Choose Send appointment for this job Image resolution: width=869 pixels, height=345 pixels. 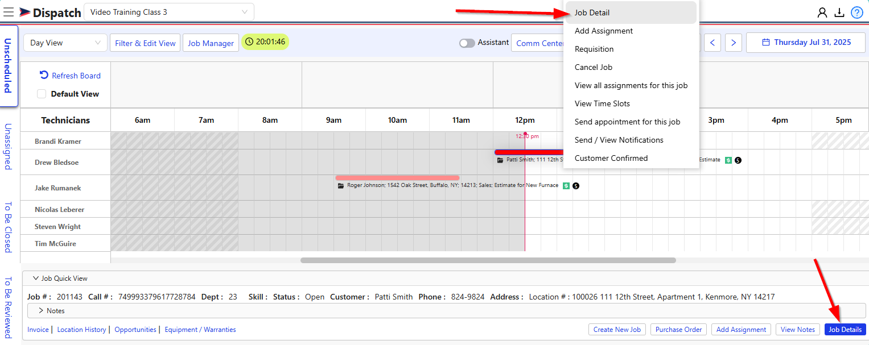click(x=631, y=122)
